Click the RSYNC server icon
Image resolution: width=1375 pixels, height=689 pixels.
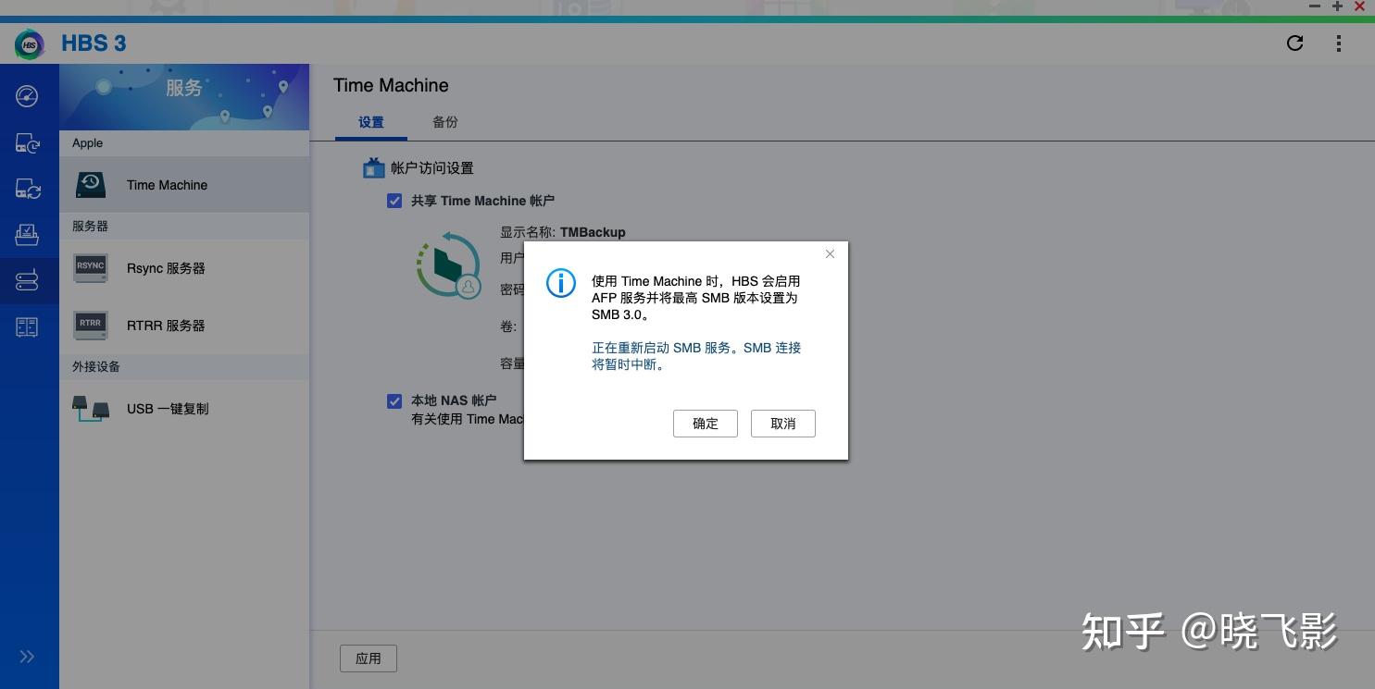tap(91, 268)
